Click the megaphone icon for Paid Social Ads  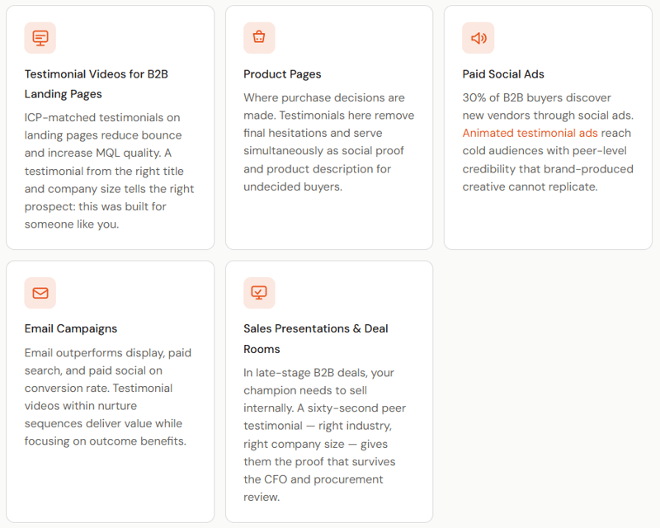coord(478,38)
